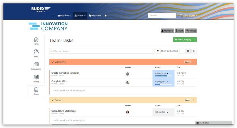This screenshot has height=128, width=237.
Task: Open New Category dropdown arrow
Action: (195, 40)
